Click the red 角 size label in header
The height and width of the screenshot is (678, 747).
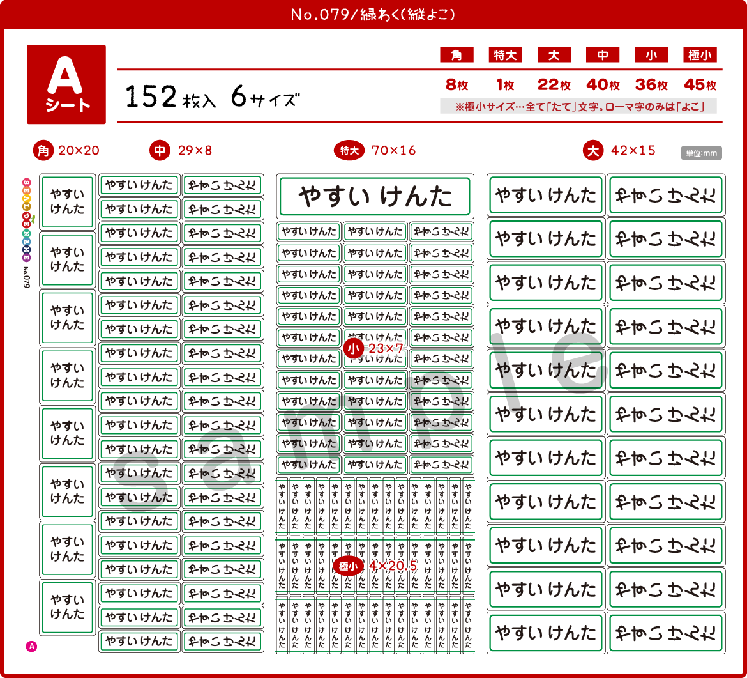(x=456, y=55)
